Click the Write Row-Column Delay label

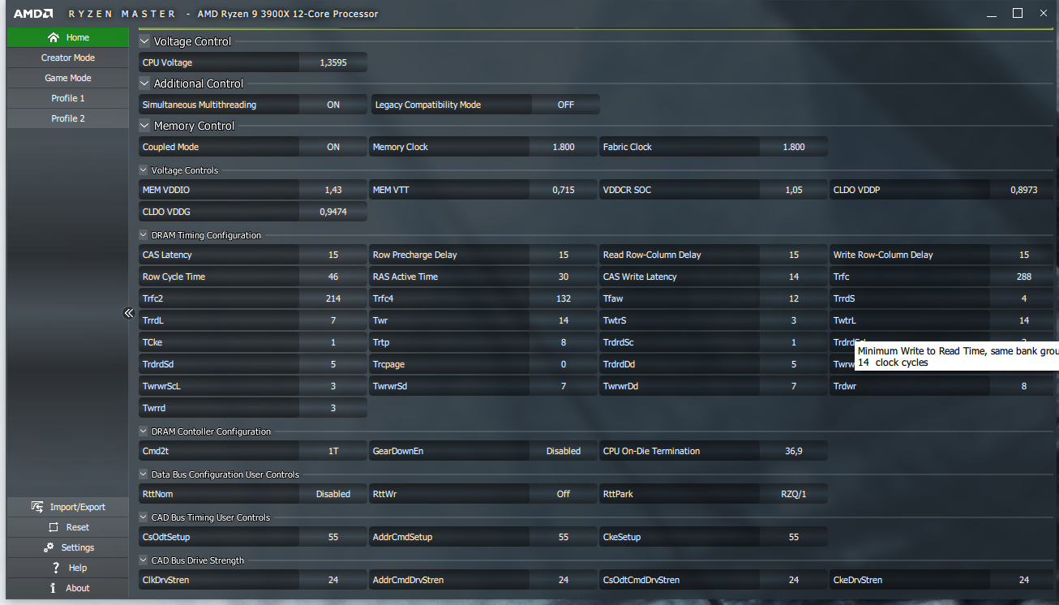point(883,255)
